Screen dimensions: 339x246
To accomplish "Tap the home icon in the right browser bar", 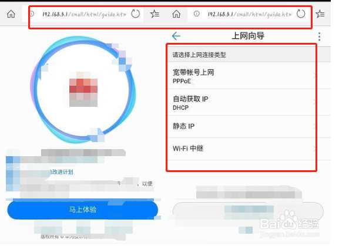I will 176,14.
